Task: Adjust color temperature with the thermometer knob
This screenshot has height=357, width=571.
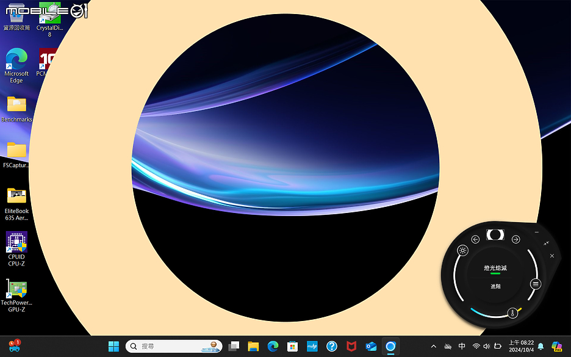Action: click(x=512, y=312)
